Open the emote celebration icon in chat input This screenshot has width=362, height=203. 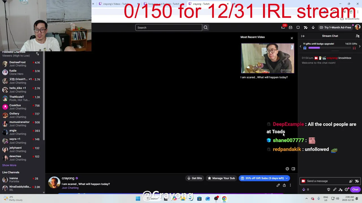[x=351, y=181]
